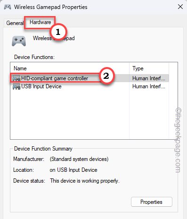Click the USB Input Device row icon
Image resolution: width=187 pixels, height=219 pixels.
click(16, 86)
